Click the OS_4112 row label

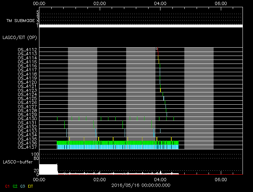tap(27, 50)
